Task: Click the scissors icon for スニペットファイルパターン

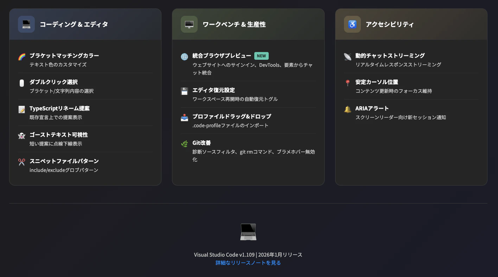Action: pyautogui.click(x=22, y=162)
